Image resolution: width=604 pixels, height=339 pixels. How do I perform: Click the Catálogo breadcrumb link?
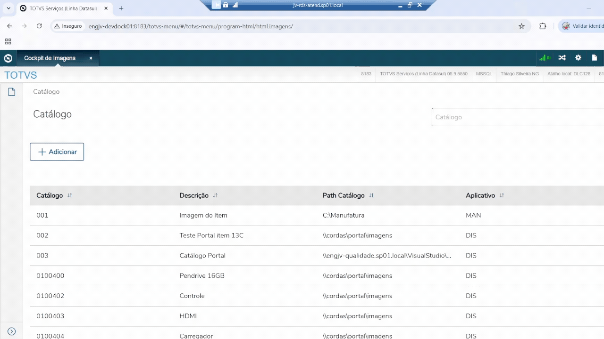click(46, 92)
